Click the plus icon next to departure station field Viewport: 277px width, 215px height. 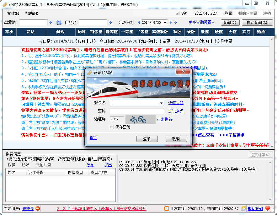51,22
